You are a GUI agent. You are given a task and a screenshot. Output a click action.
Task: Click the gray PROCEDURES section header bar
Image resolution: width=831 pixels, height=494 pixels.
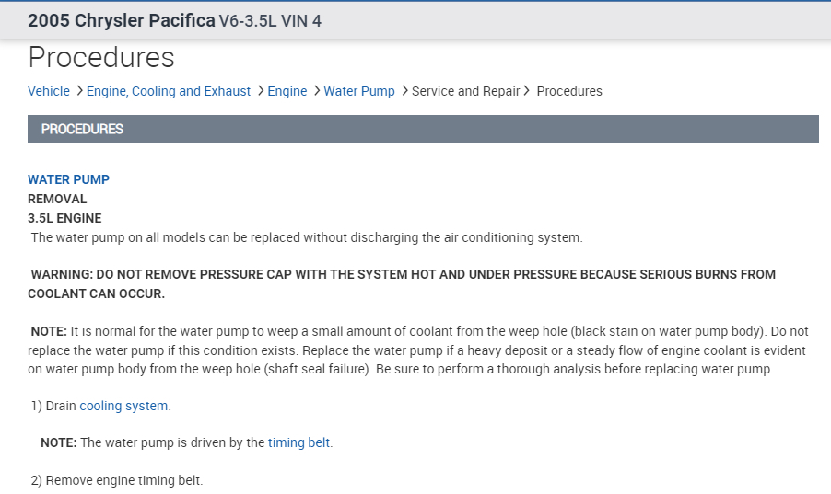coord(423,129)
